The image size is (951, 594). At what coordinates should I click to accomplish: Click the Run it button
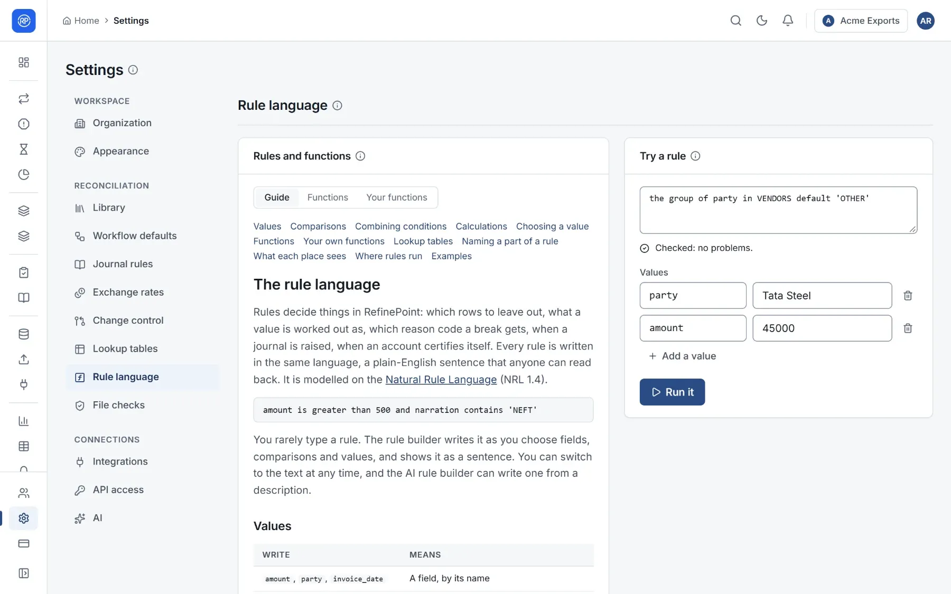tap(672, 392)
